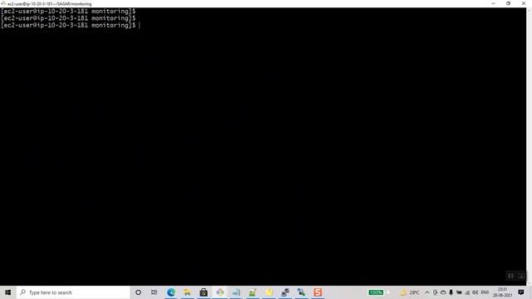
Task: Open the network signal tray icon
Action: (467, 292)
